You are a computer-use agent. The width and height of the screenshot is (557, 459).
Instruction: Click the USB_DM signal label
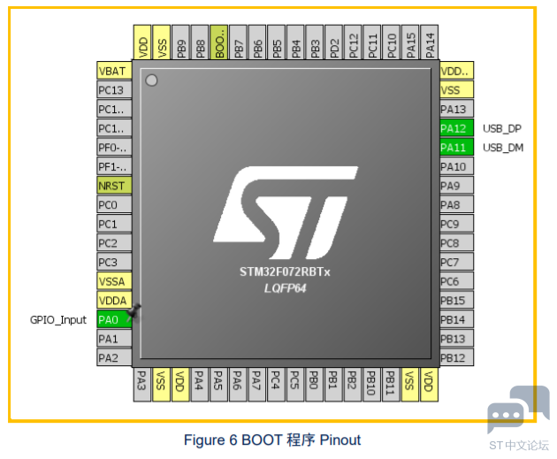click(503, 148)
